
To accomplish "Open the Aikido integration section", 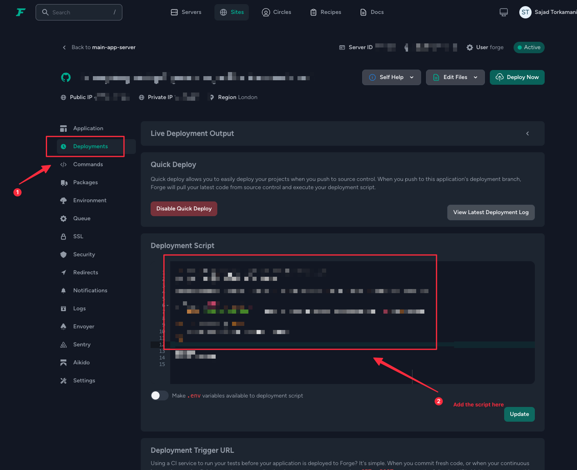I will coord(81,362).
